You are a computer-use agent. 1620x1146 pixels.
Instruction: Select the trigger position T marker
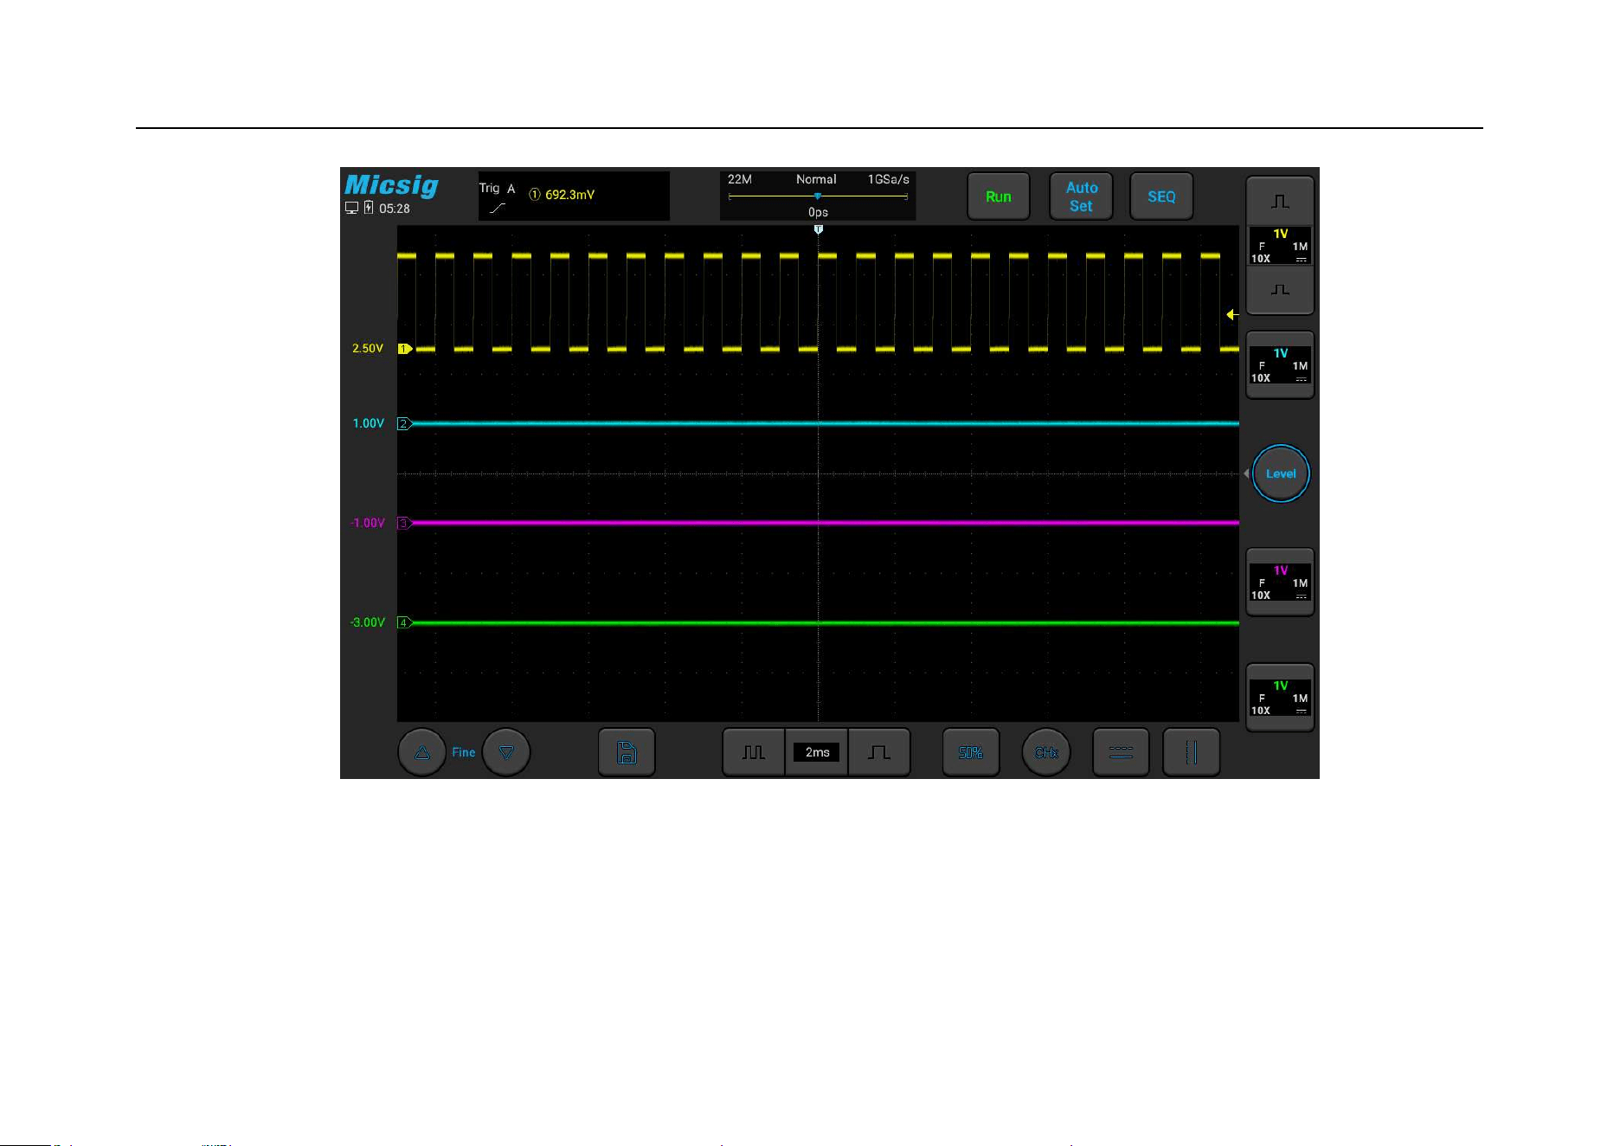pyautogui.click(x=818, y=229)
